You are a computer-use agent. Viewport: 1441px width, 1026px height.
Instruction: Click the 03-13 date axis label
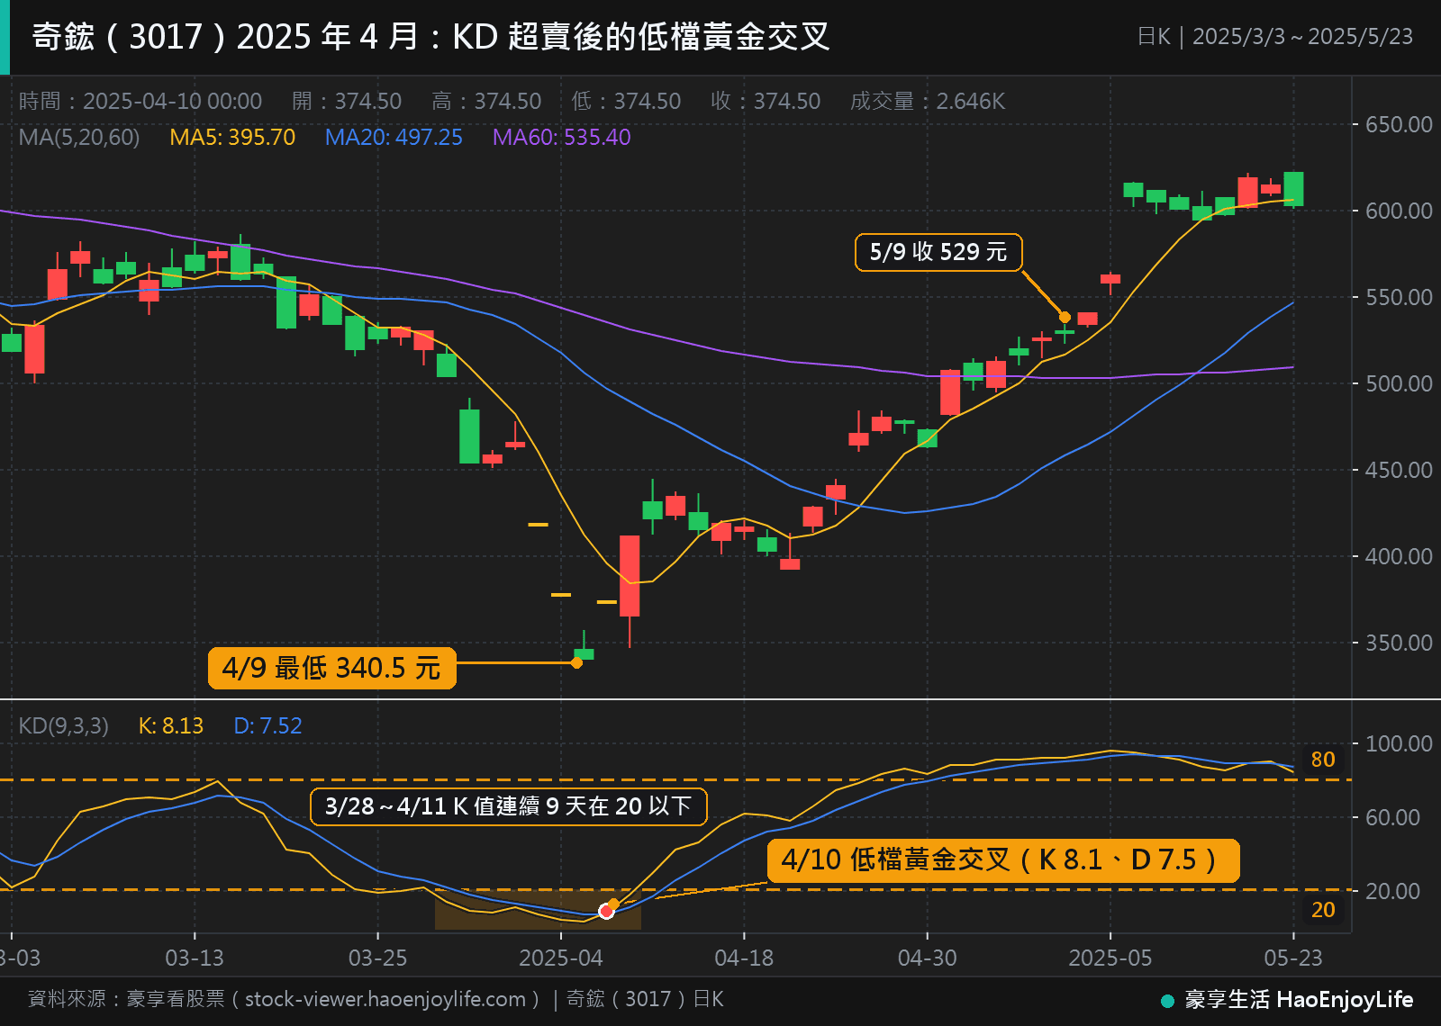click(x=195, y=958)
